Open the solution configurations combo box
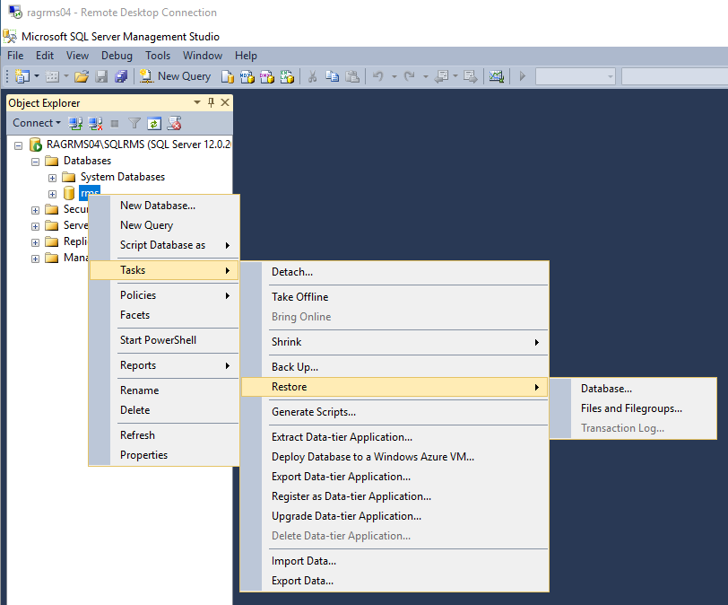 tap(576, 76)
